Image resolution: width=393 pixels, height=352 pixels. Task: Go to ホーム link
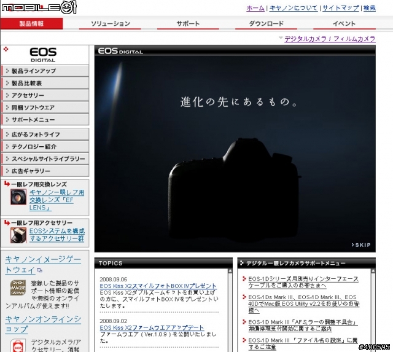255,8
